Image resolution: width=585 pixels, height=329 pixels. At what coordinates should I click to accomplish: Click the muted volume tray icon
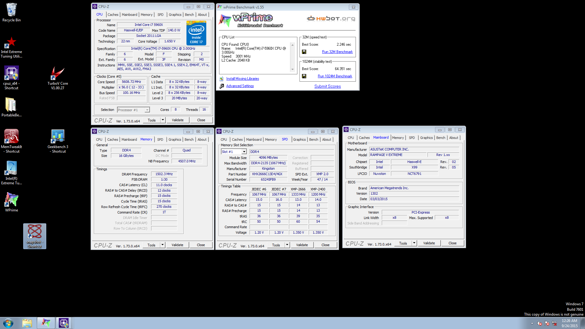tap(540, 324)
